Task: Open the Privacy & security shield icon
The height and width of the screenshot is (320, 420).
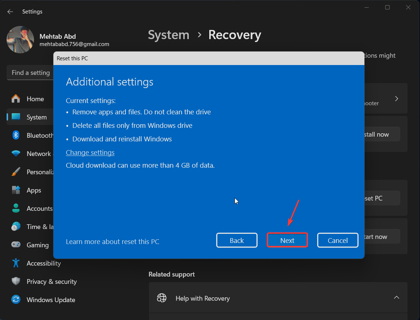Action: pyautogui.click(x=16, y=281)
